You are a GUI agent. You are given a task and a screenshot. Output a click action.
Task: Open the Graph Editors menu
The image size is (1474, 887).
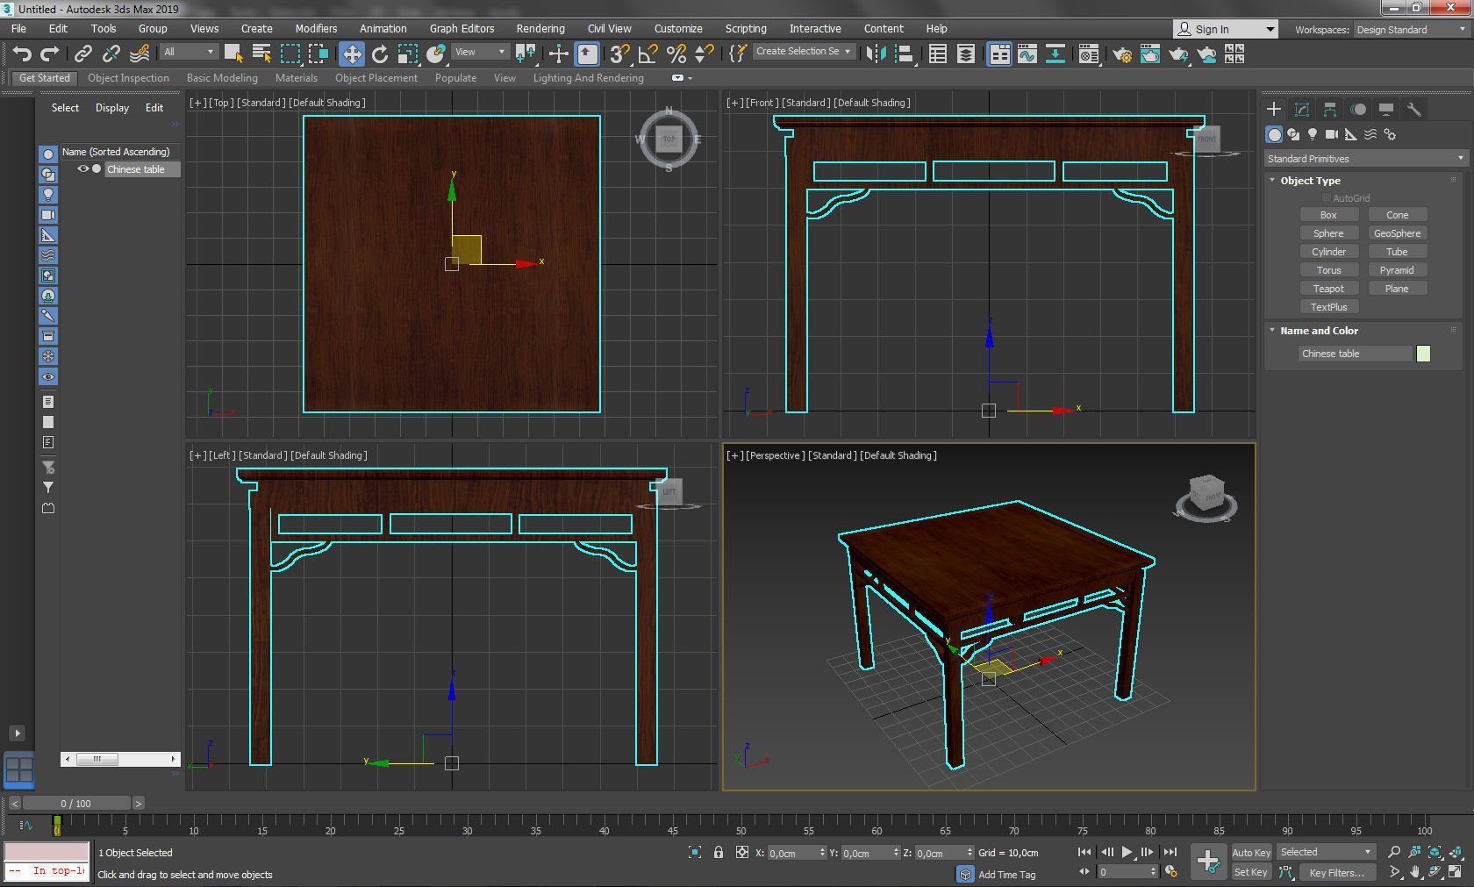click(462, 29)
